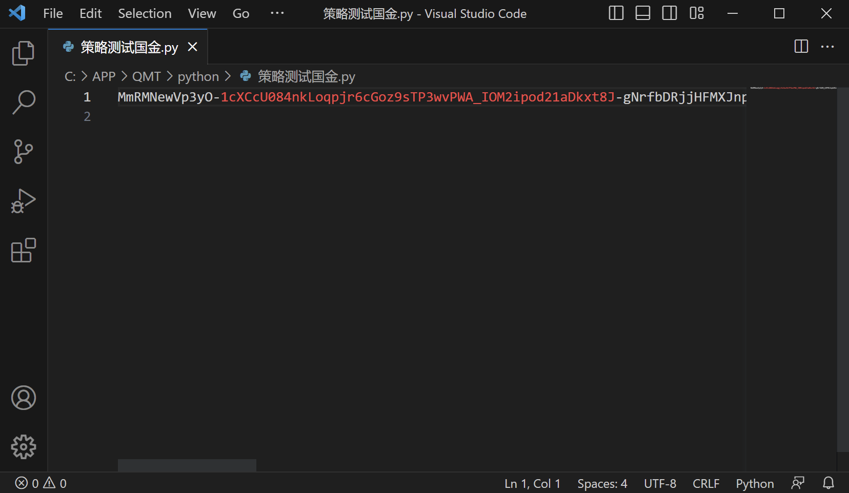Expand the hidden menus with title bar ellipsis
The height and width of the screenshot is (493, 849).
tap(277, 13)
